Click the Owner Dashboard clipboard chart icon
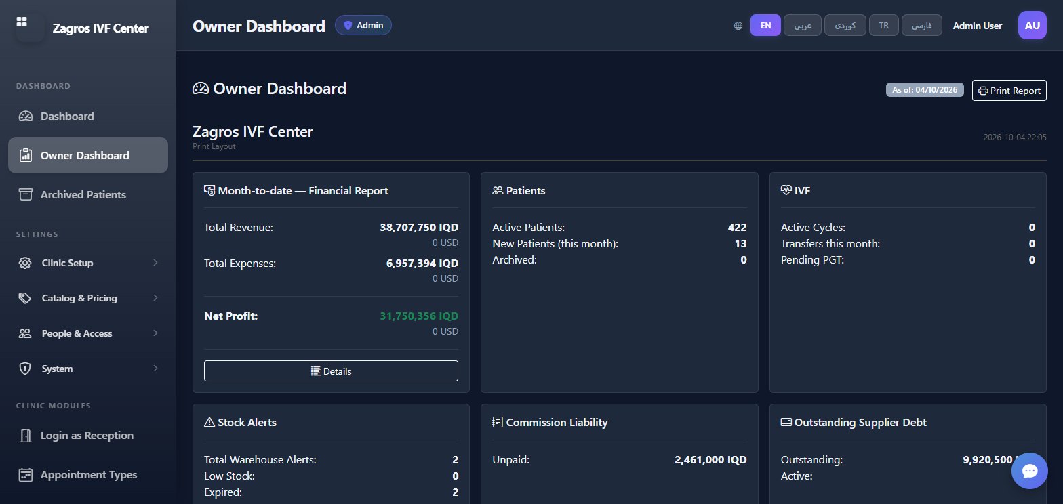Viewport: 1063px width, 504px height. click(26, 155)
